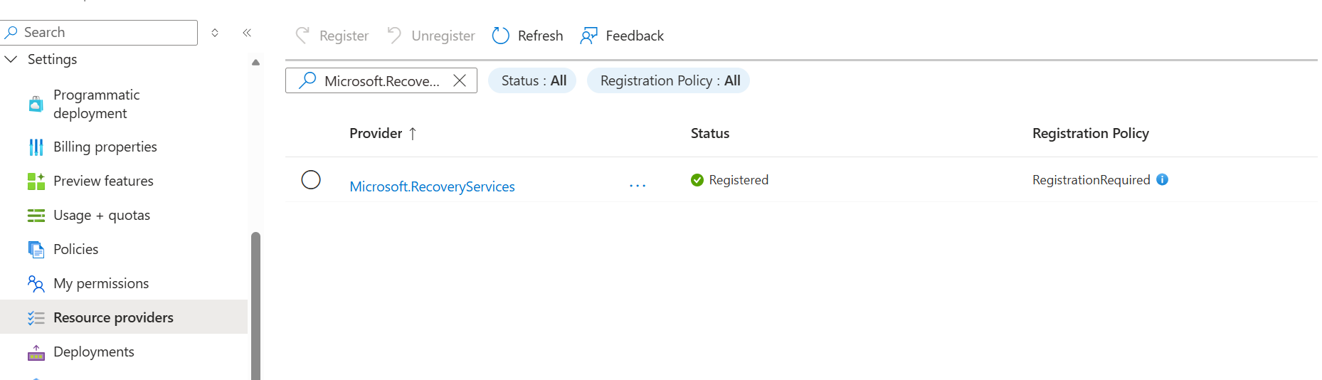This screenshot has width=1322, height=380.
Task: Click the expand/collapse all up-down arrows
Action: [x=215, y=33]
